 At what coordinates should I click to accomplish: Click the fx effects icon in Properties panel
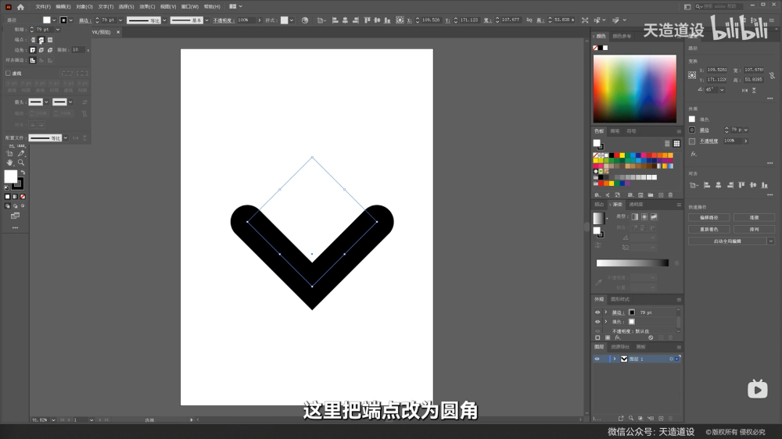(x=693, y=154)
